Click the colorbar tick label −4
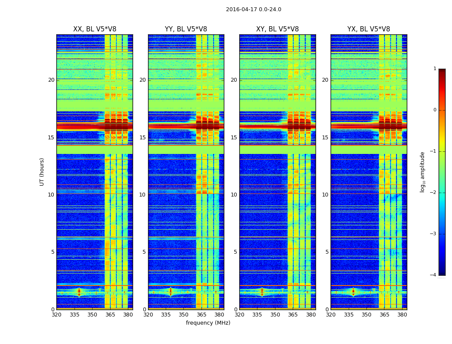452x344 pixels. tap(433, 275)
